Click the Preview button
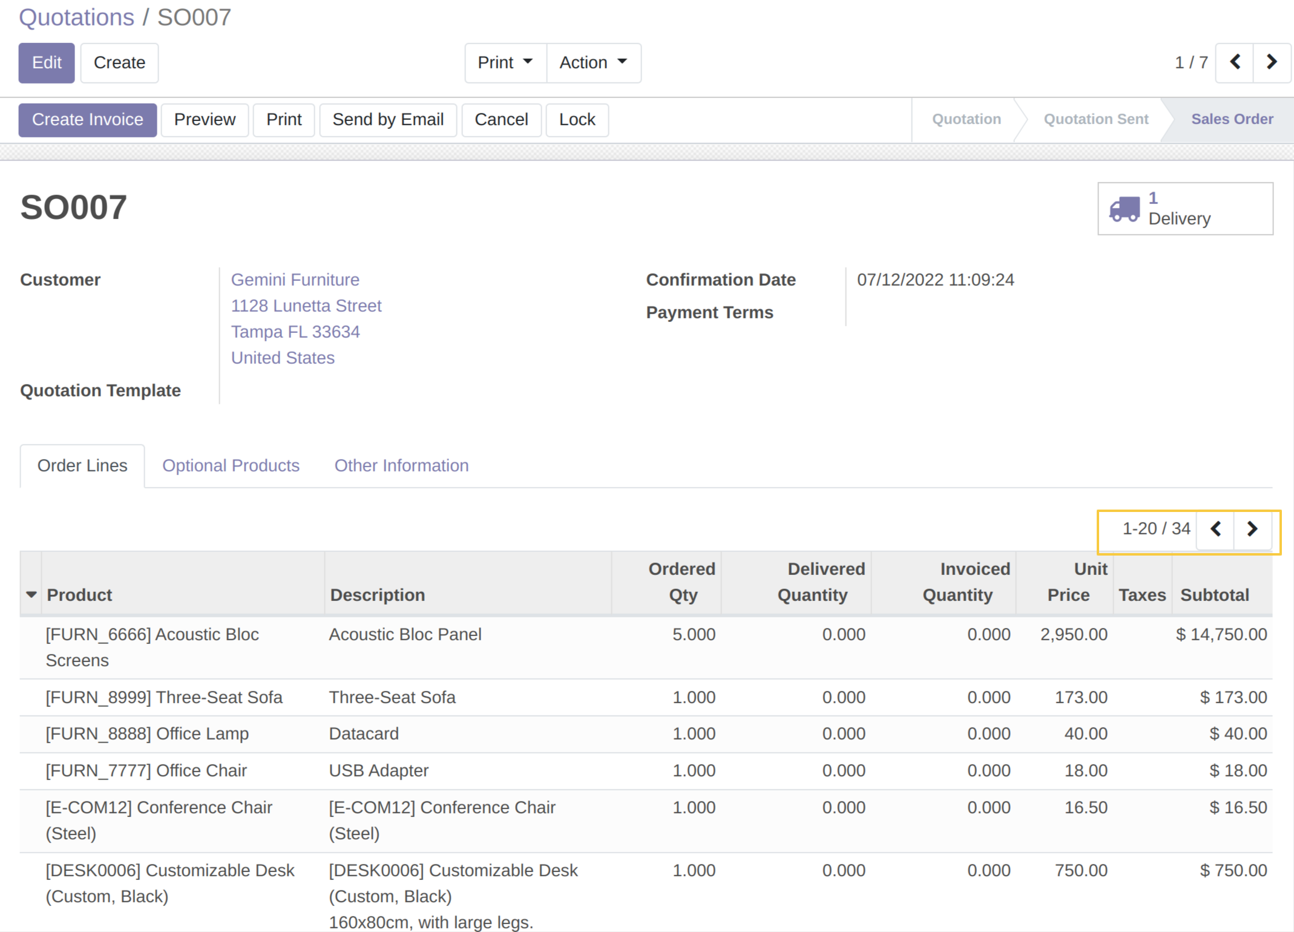 click(x=205, y=119)
